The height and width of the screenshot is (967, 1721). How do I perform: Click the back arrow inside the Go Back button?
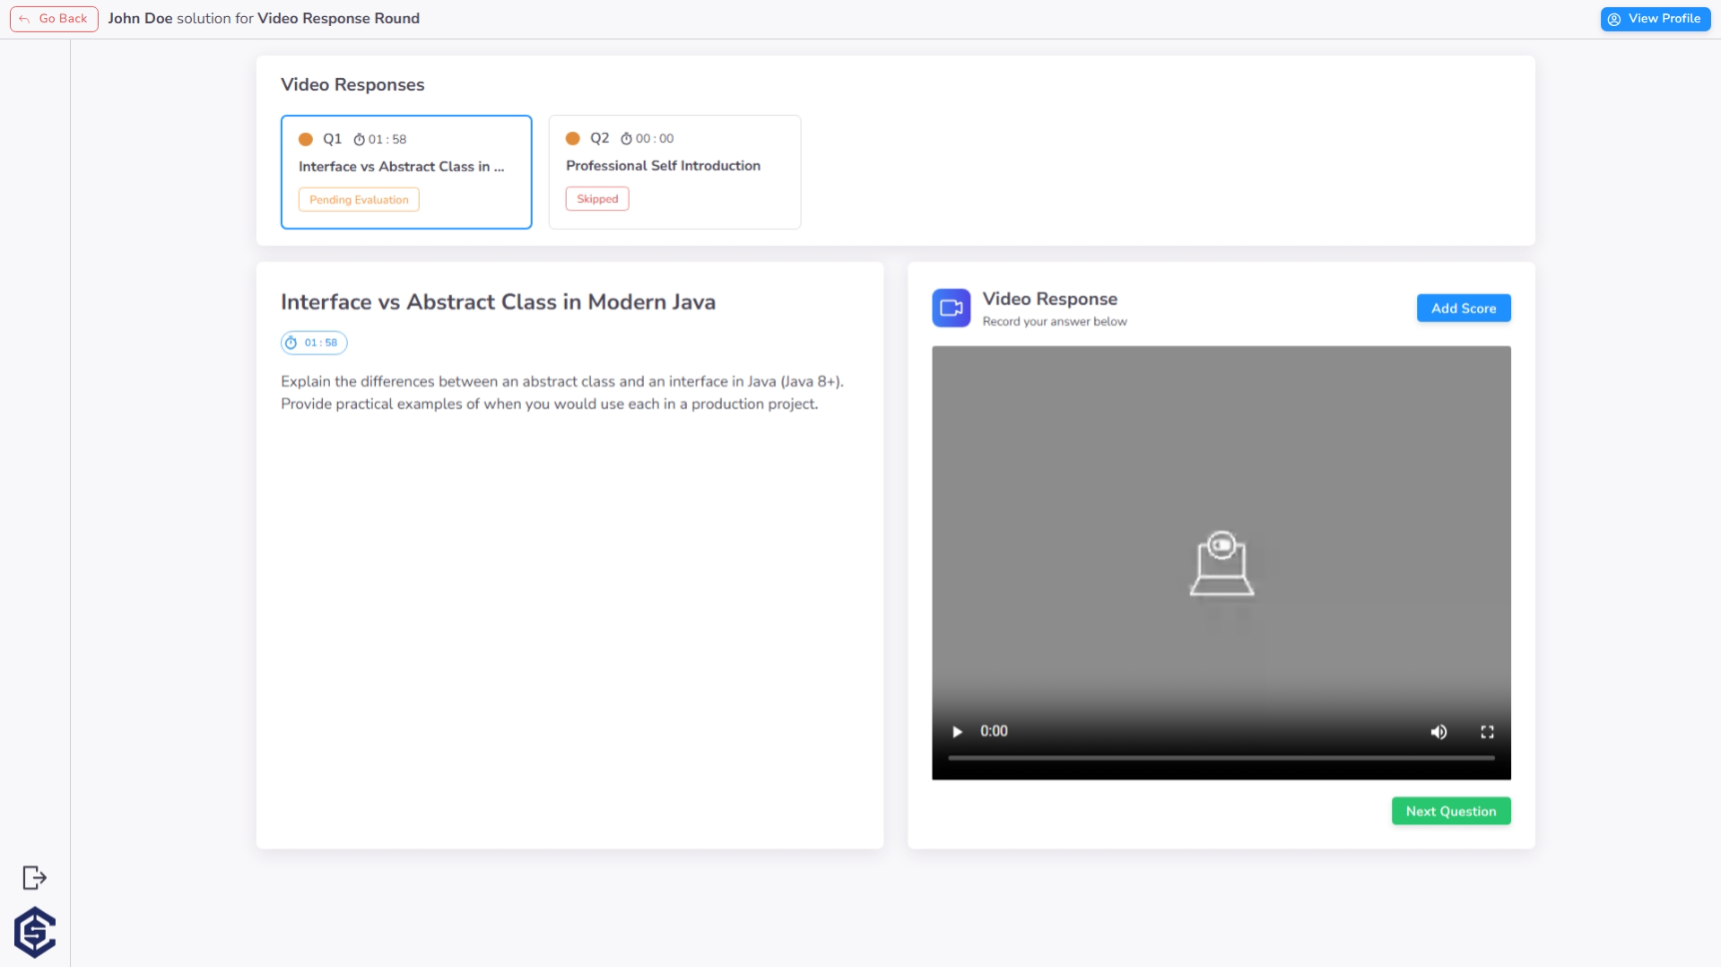[24, 18]
